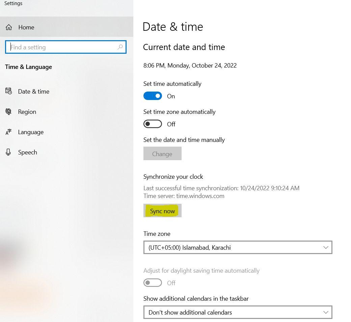
Task: Click the Region globe icon
Action: point(9,112)
